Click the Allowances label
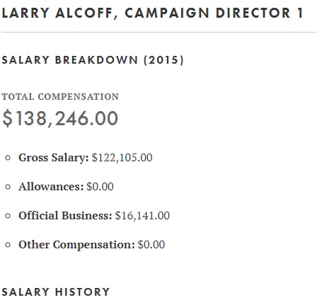 tap(51, 186)
